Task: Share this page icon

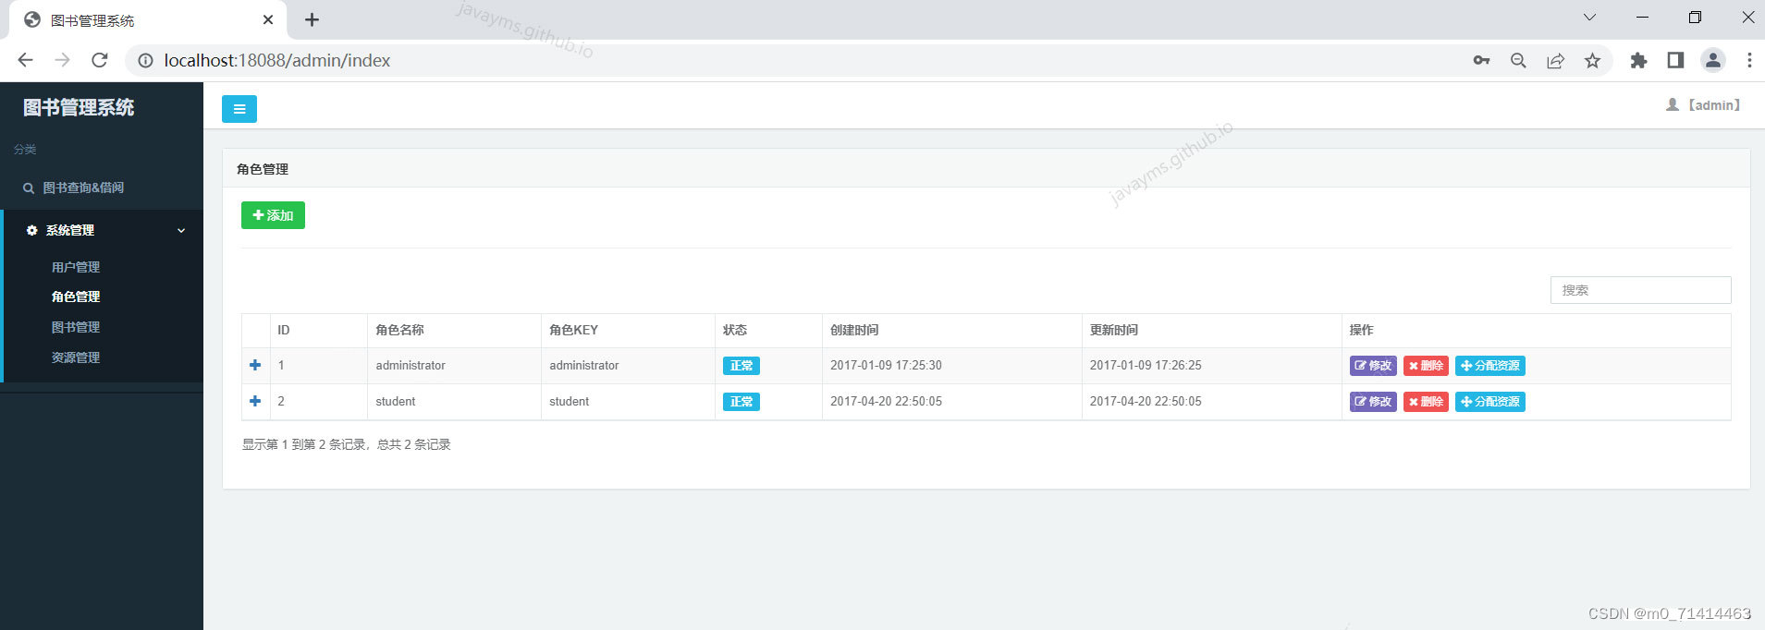Action: pos(1555,60)
